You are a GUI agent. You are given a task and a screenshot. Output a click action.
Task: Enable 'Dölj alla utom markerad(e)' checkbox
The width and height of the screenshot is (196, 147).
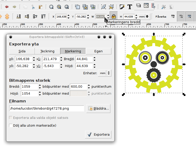pos(11,126)
